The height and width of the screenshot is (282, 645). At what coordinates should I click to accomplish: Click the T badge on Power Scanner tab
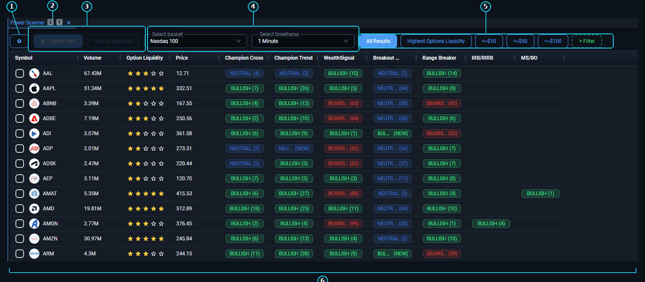pyautogui.click(x=60, y=22)
